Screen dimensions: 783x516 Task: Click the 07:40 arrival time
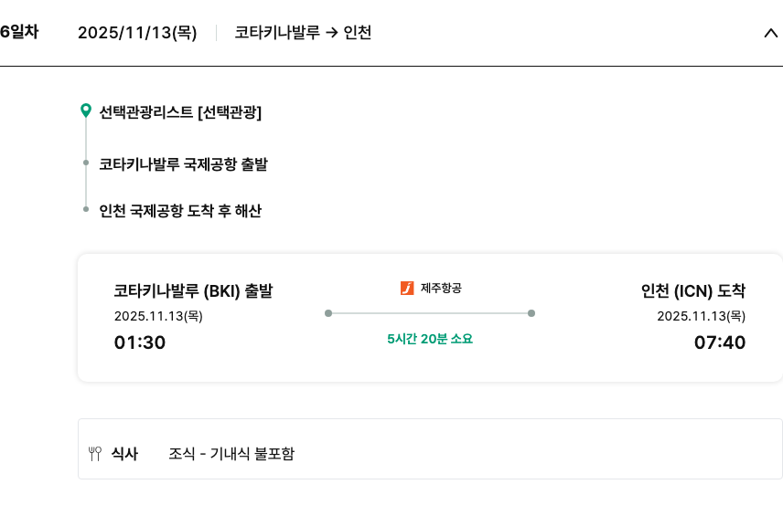719,342
